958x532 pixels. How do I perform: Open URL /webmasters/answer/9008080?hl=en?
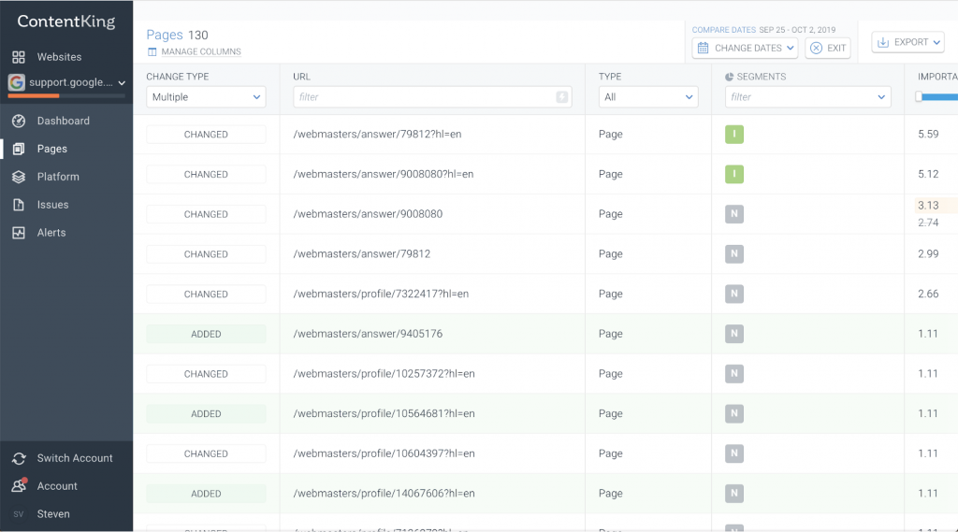383,174
